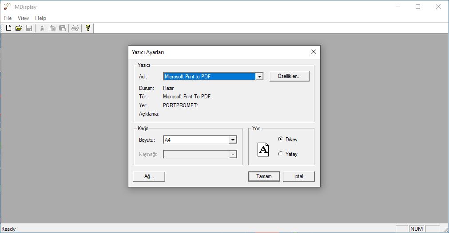Click the Hazır status text

[x=168, y=88]
